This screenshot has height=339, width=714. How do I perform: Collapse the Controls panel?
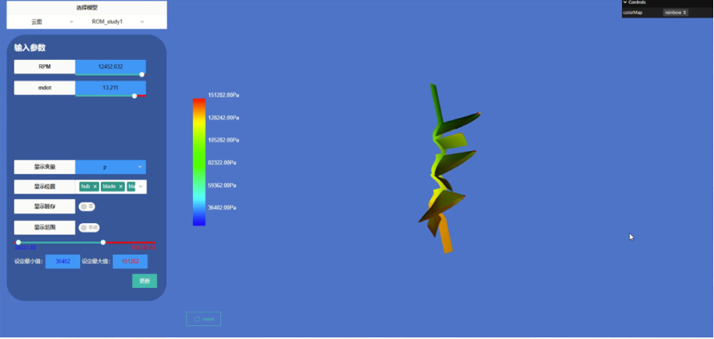(635, 2)
